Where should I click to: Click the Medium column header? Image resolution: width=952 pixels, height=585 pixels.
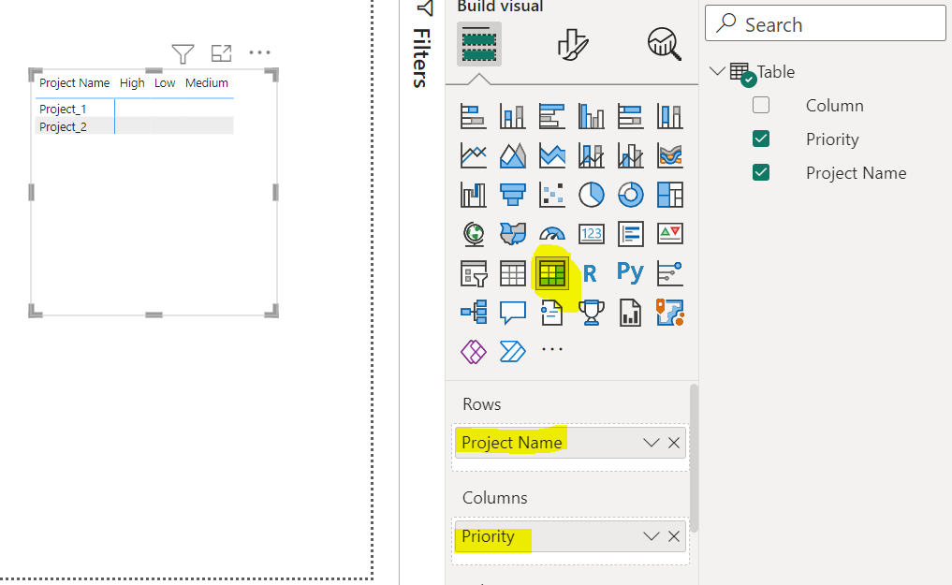pyautogui.click(x=207, y=82)
